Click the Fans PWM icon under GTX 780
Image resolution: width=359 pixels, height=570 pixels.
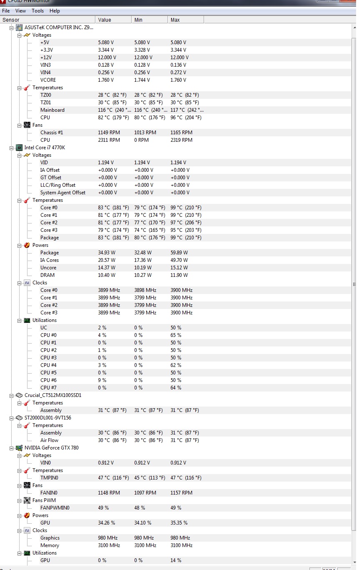[27, 500]
